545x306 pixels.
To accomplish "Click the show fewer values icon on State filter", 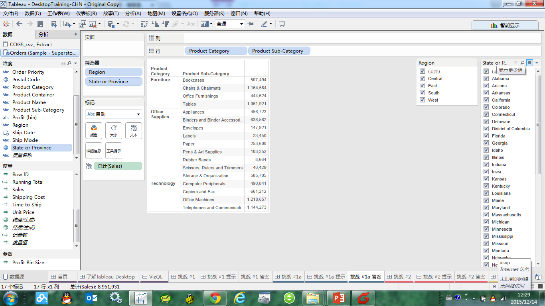I will click(x=529, y=63).
